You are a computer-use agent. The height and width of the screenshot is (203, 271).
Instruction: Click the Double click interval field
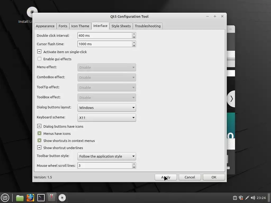(x=105, y=35)
